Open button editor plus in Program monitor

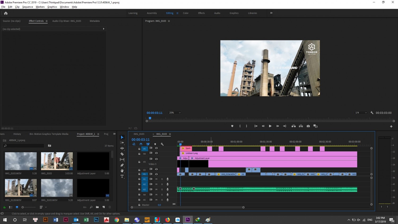391,126
